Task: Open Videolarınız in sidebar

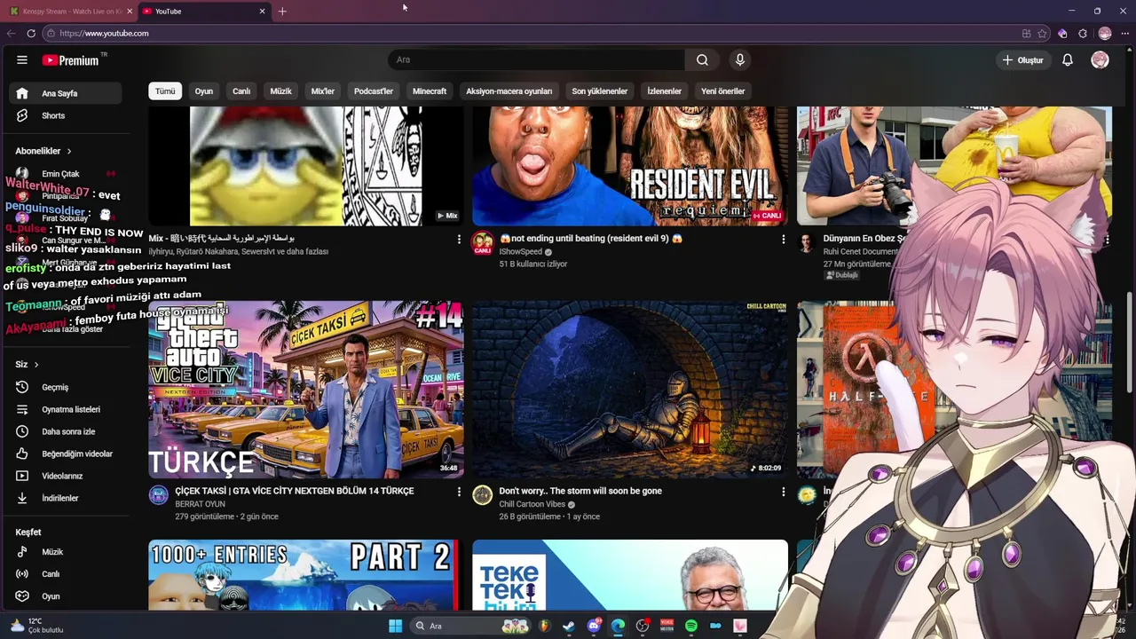Action: pyautogui.click(x=66, y=476)
